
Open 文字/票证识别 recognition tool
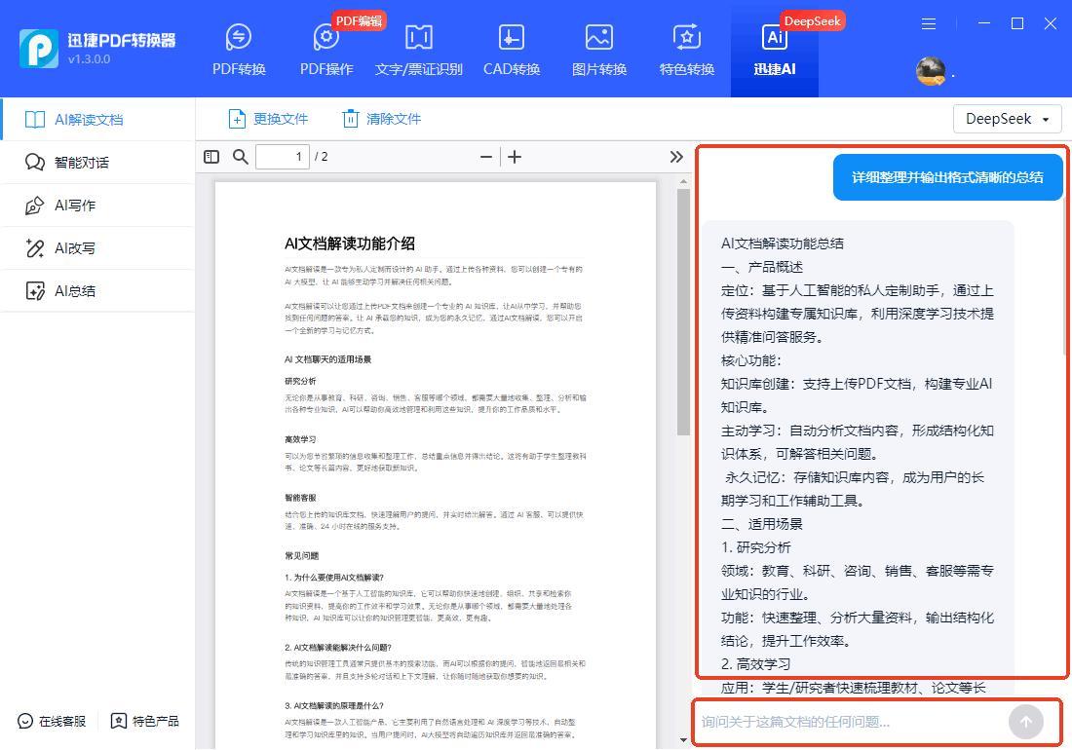(x=418, y=50)
